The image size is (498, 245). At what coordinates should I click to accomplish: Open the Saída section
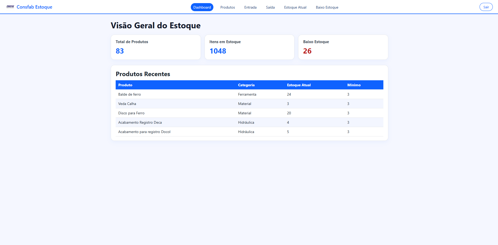click(270, 7)
